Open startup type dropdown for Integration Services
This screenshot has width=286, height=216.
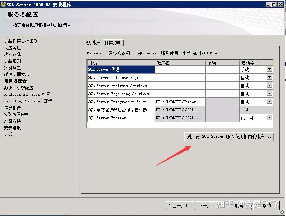(269, 102)
